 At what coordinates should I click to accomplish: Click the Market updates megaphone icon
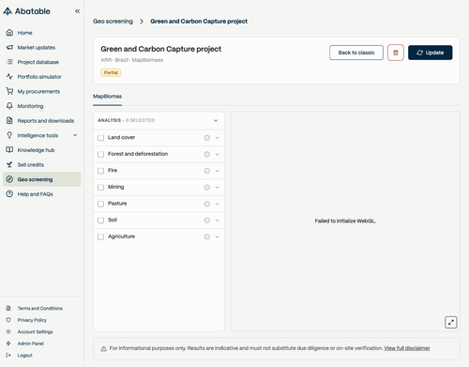[9, 47]
